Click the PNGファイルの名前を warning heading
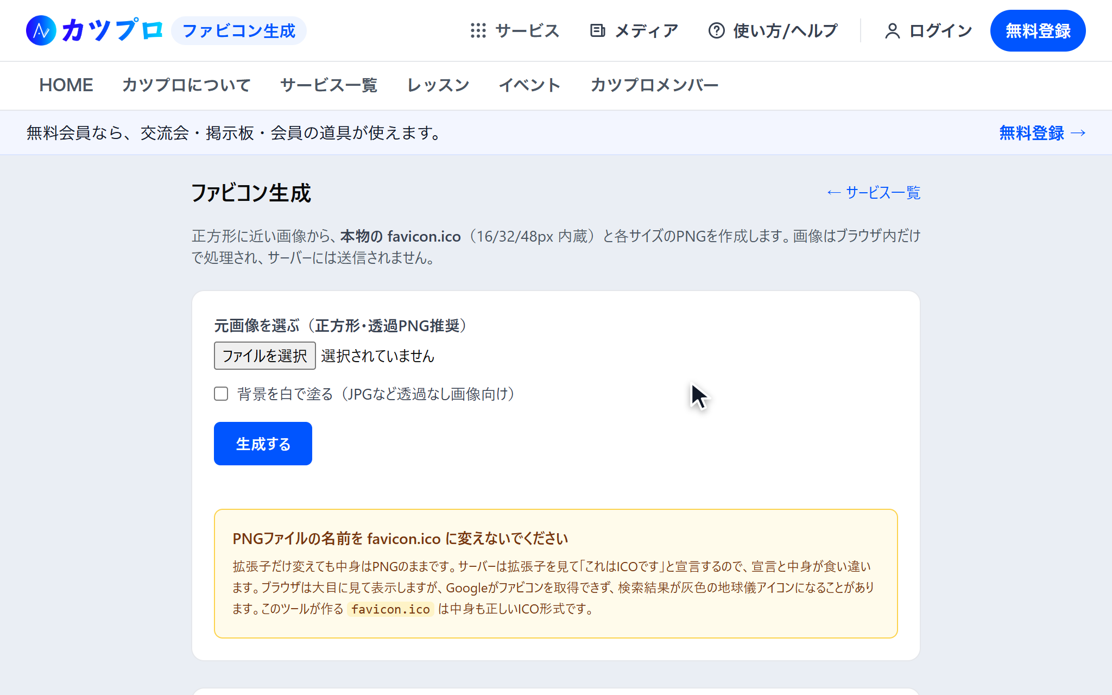The width and height of the screenshot is (1112, 695). (x=400, y=539)
